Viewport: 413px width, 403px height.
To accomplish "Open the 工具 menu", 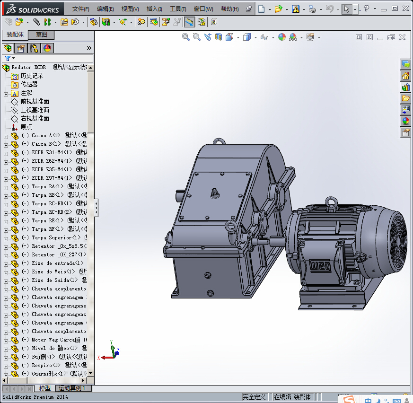I will (x=178, y=9).
